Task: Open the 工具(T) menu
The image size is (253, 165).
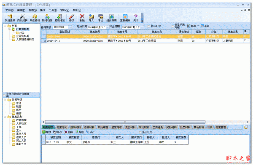Action: (x=53, y=10)
